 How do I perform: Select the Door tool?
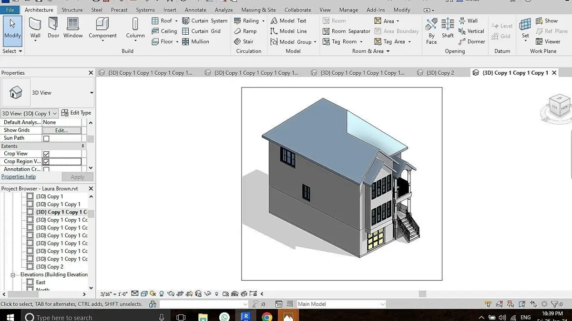(53, 29)
